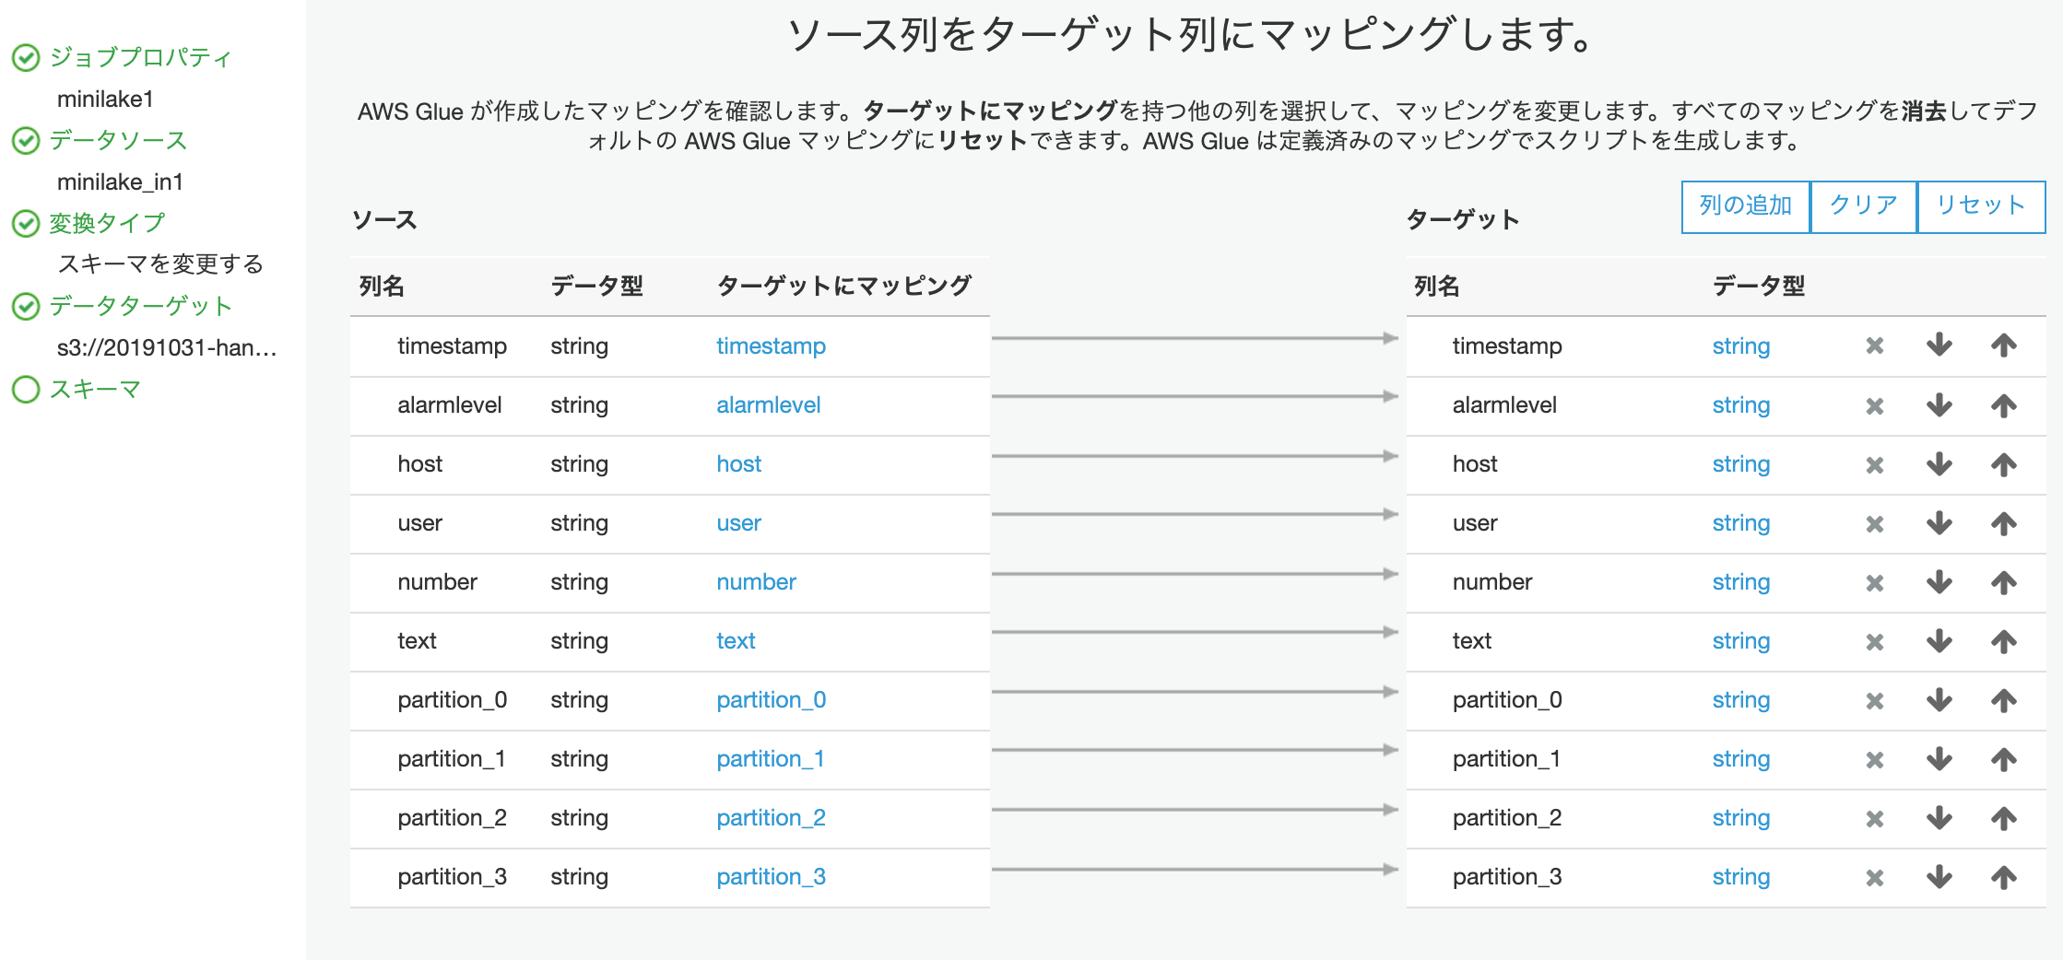Change timestamp source mapping target

771,345
